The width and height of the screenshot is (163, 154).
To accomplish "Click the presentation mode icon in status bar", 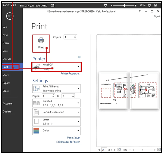I will [x=106, y=6].
